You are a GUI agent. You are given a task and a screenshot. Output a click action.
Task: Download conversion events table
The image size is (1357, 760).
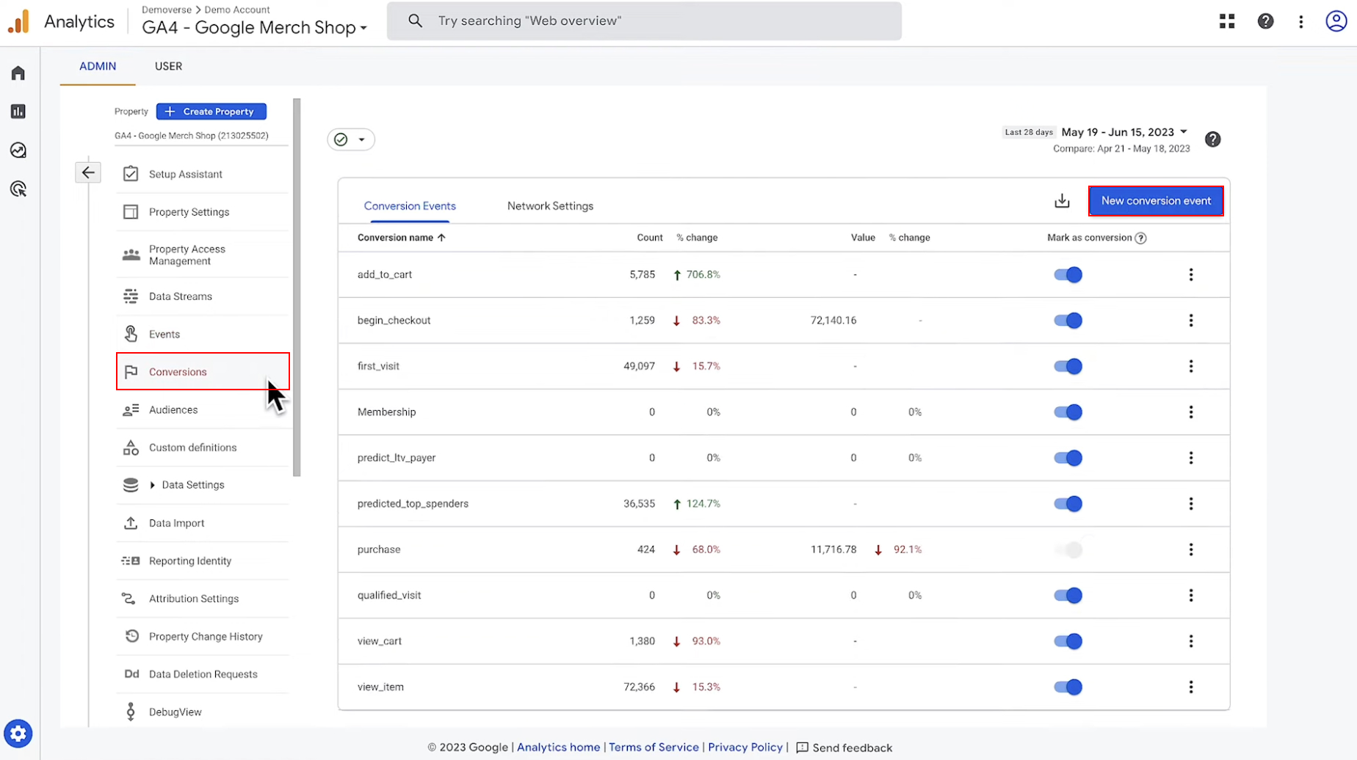1062,201
